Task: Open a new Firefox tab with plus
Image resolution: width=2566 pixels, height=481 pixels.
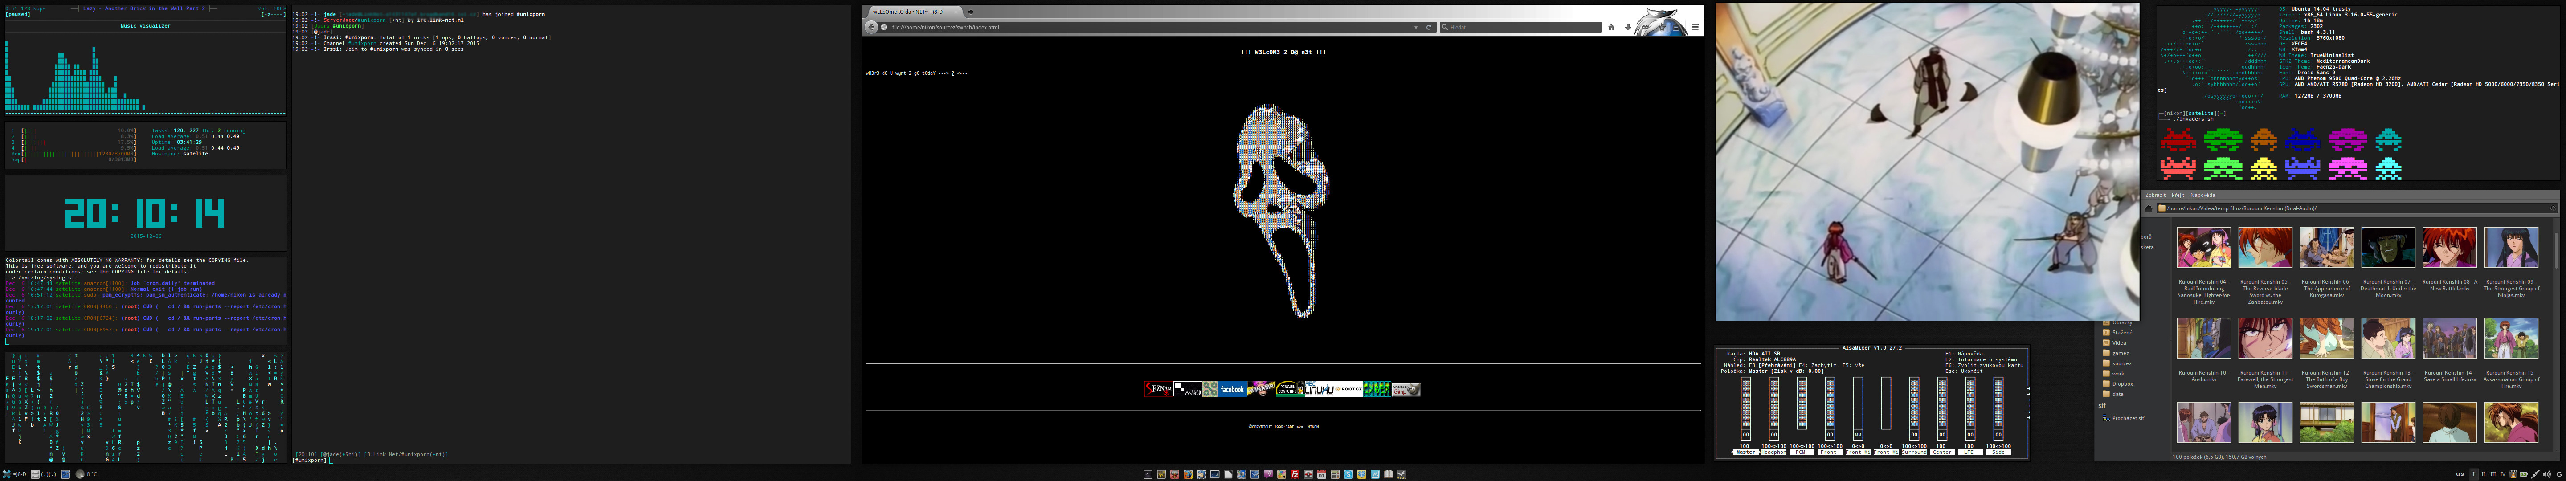Action: coord(970,12)
